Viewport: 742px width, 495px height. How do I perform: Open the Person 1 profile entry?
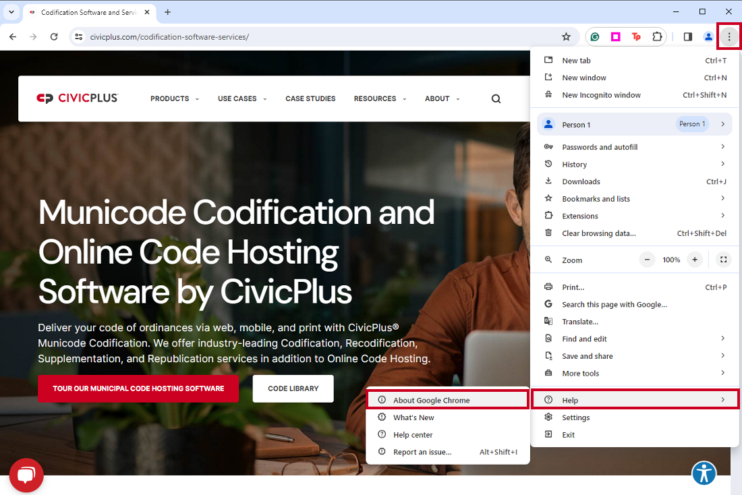[x=635, y=125]
